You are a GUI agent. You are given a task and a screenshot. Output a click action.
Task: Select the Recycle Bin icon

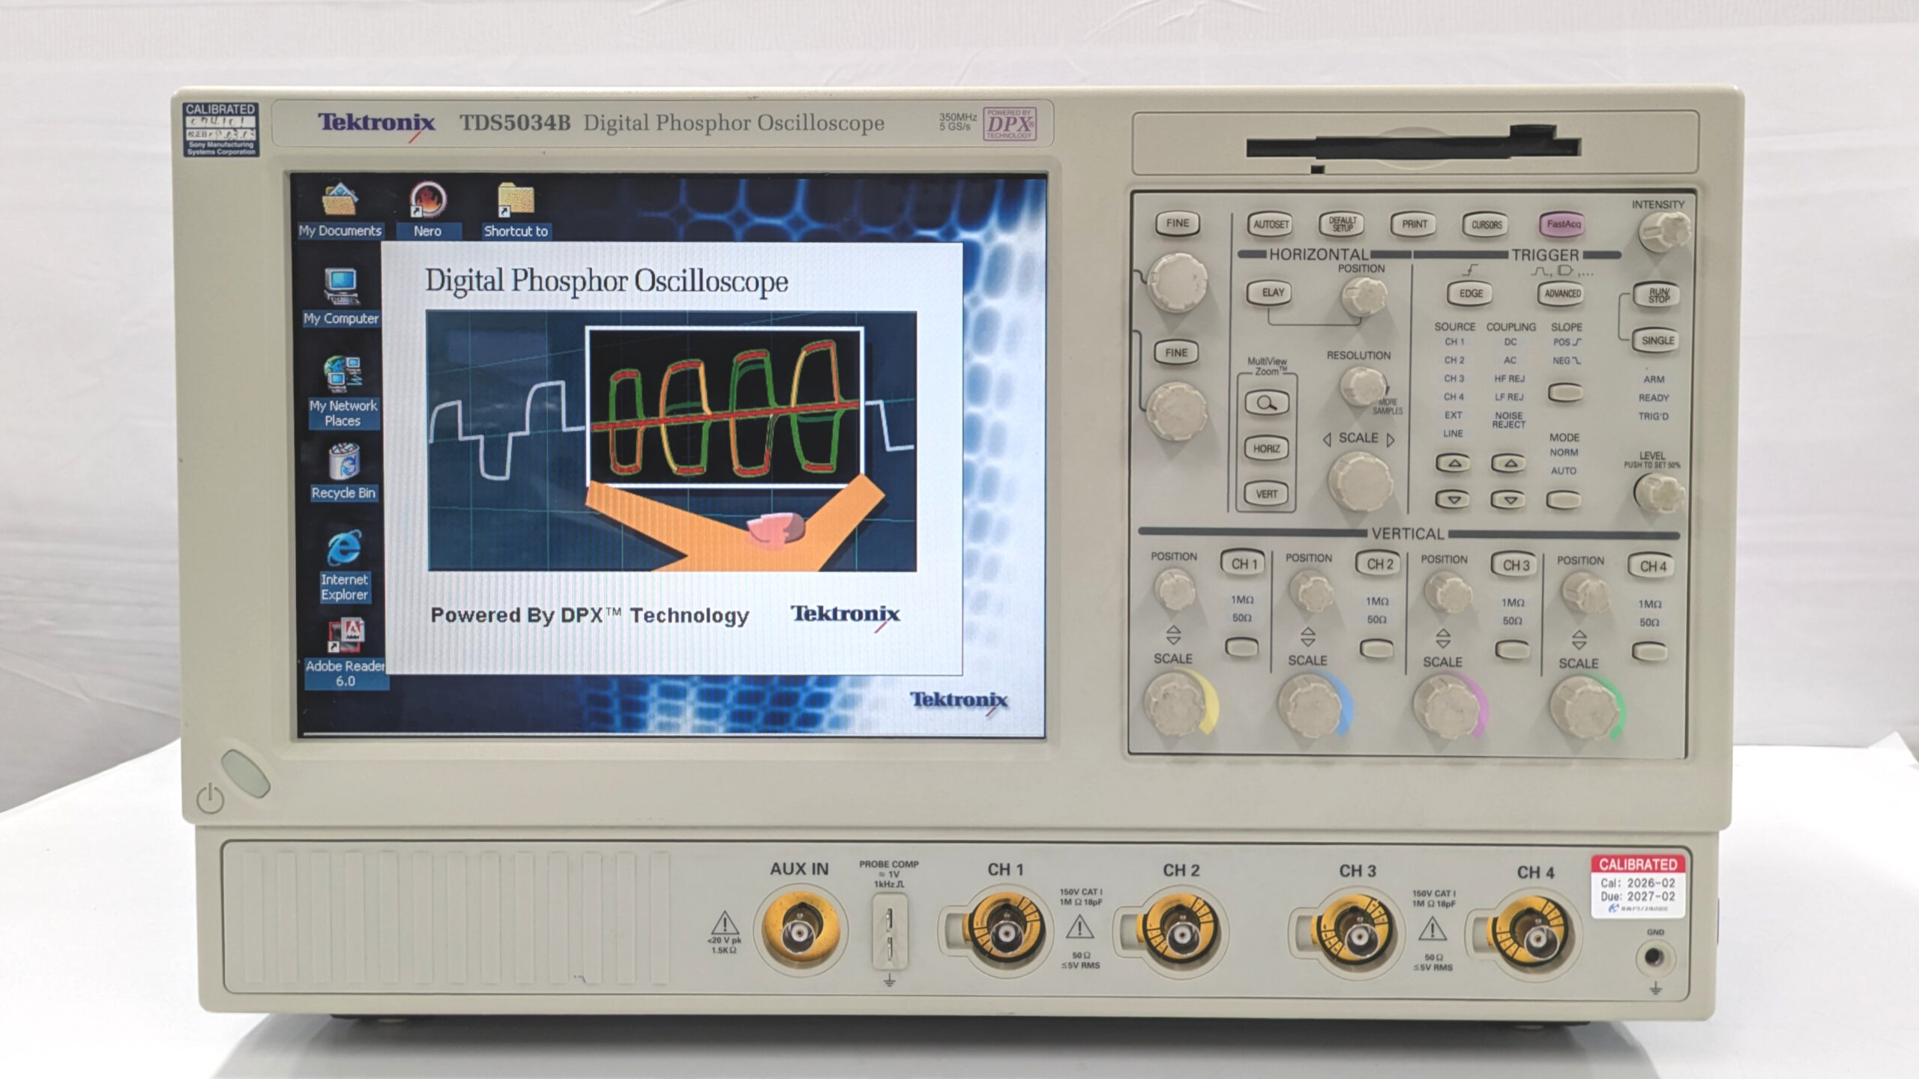344,472
